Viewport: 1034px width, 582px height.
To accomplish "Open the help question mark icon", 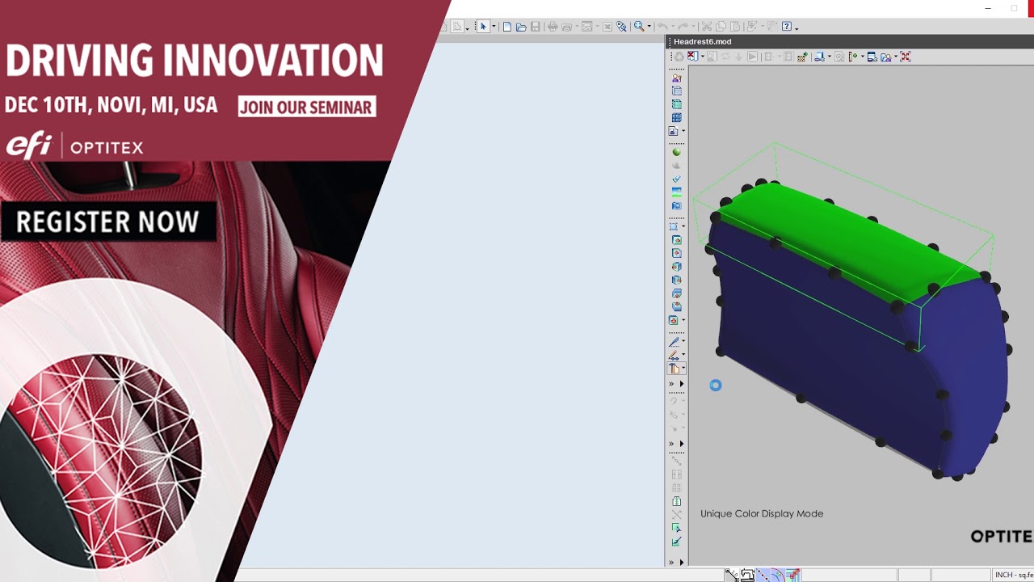I will coord(787,27).
